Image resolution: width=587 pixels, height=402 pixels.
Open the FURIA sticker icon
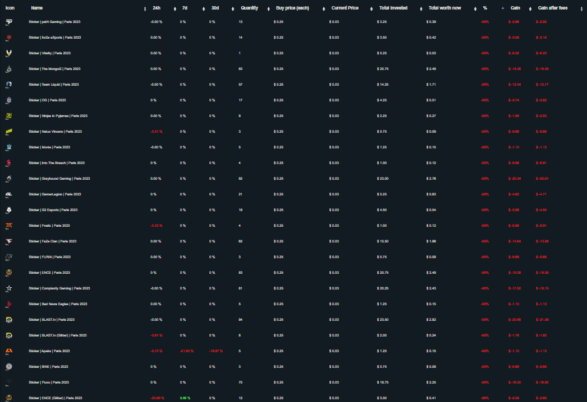tap(9, 258)
